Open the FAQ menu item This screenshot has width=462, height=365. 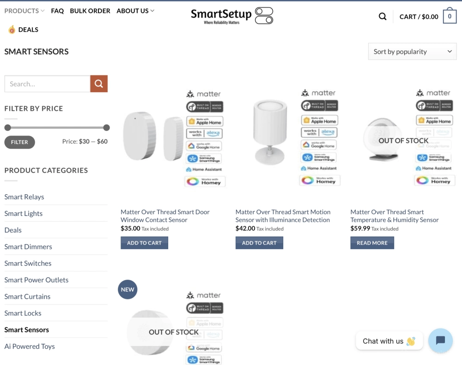(57, 11)
